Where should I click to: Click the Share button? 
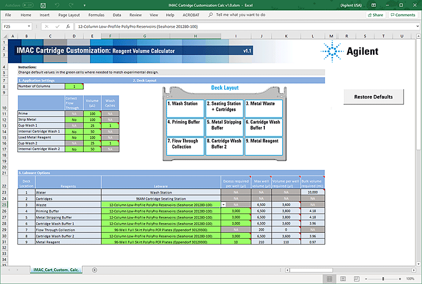pos(375,15)
